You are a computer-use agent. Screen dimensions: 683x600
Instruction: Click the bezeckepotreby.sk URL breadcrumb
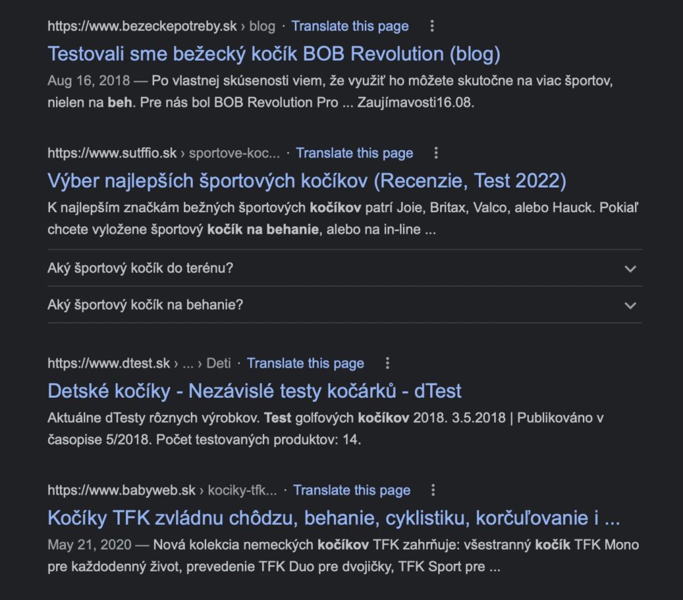[161, 26]
